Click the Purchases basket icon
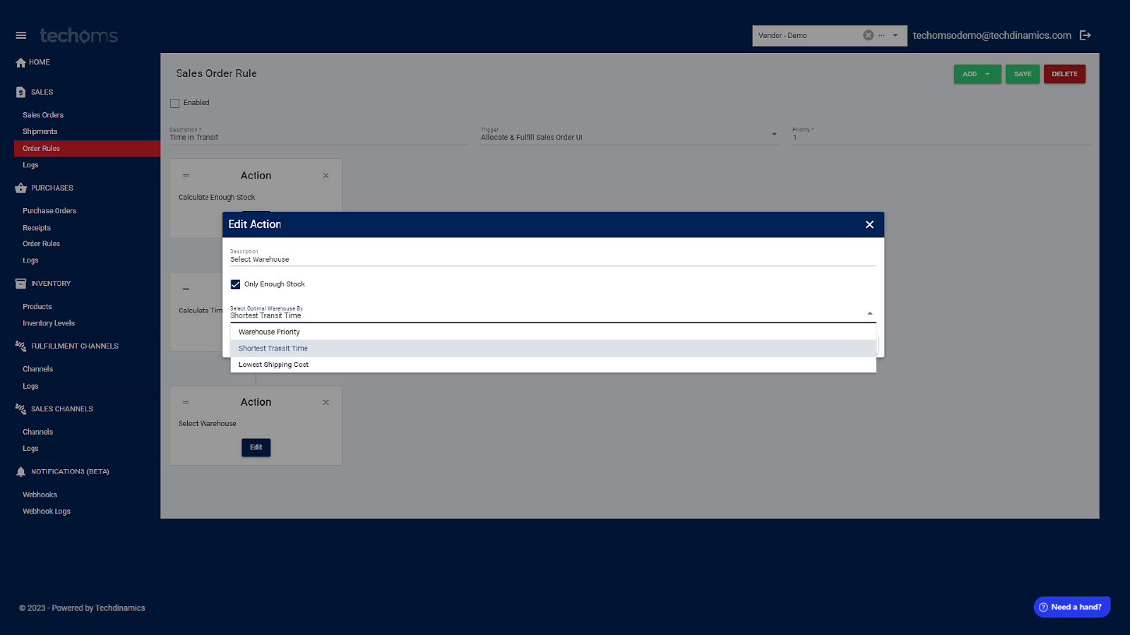 (20, 188)
